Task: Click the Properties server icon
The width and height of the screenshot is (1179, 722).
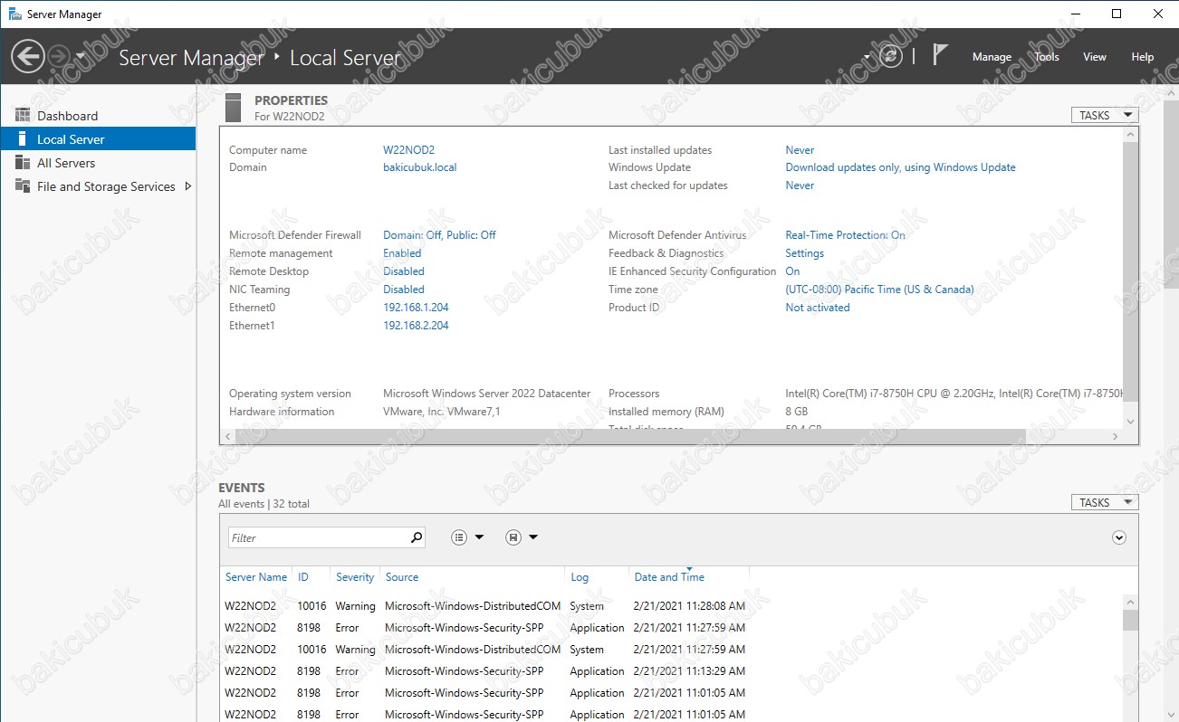Action: click(234, 108)
